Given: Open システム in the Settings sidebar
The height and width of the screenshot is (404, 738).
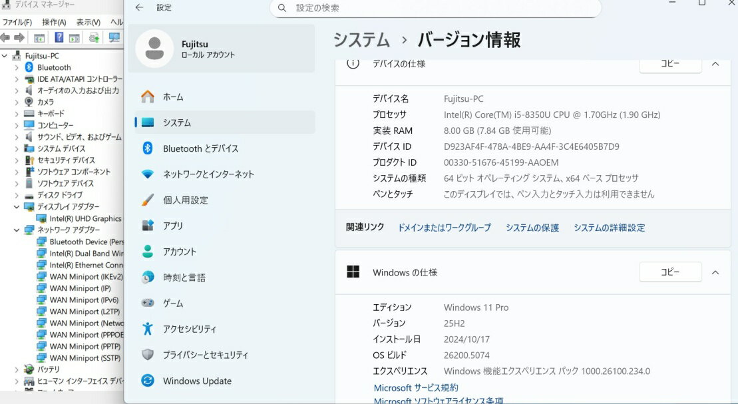Looking at the screenshot, I should pos(177,122).
